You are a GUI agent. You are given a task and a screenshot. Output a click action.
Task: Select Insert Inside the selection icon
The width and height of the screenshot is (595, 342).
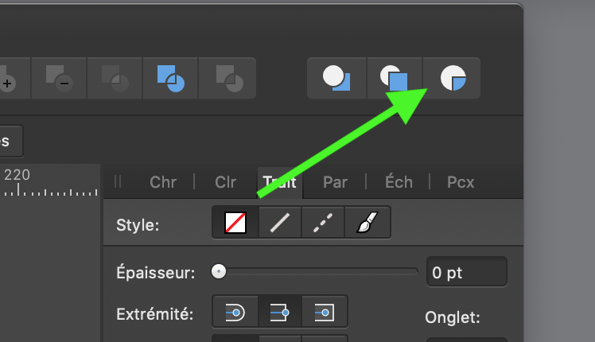click(x=453, y=78)
